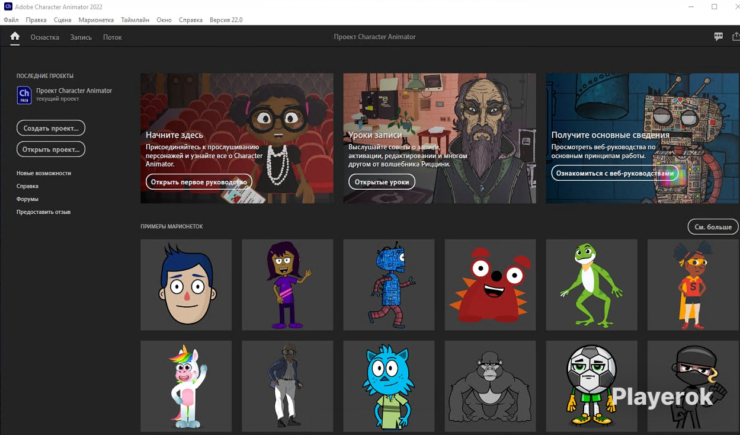Open the Правка menu
Image resolution: width=740 pixels, height=435 pixels.
point(36,20)
